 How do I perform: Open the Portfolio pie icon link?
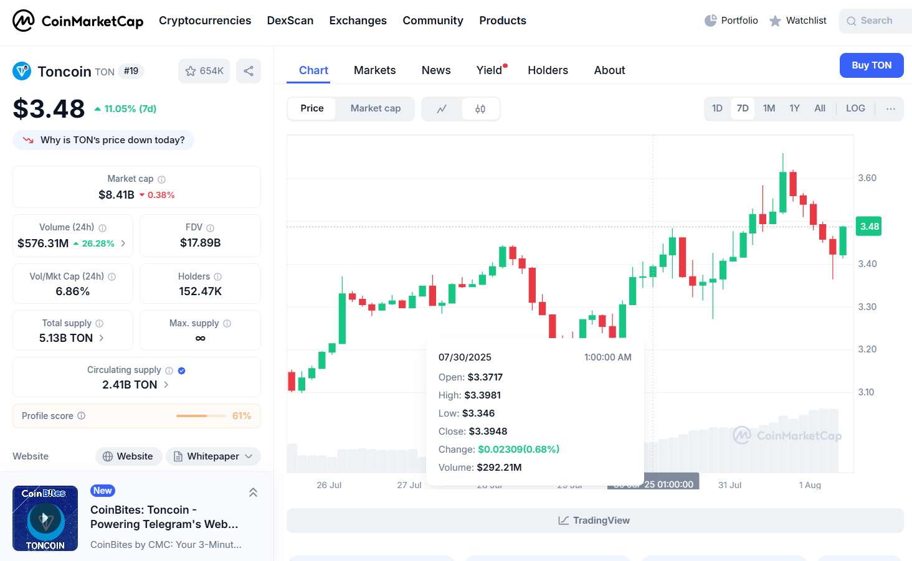click(x=711, y=21)
